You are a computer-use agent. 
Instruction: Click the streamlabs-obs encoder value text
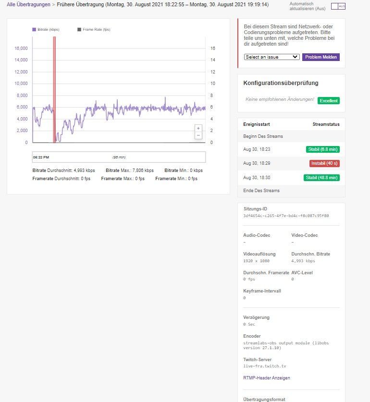[286, 345]
